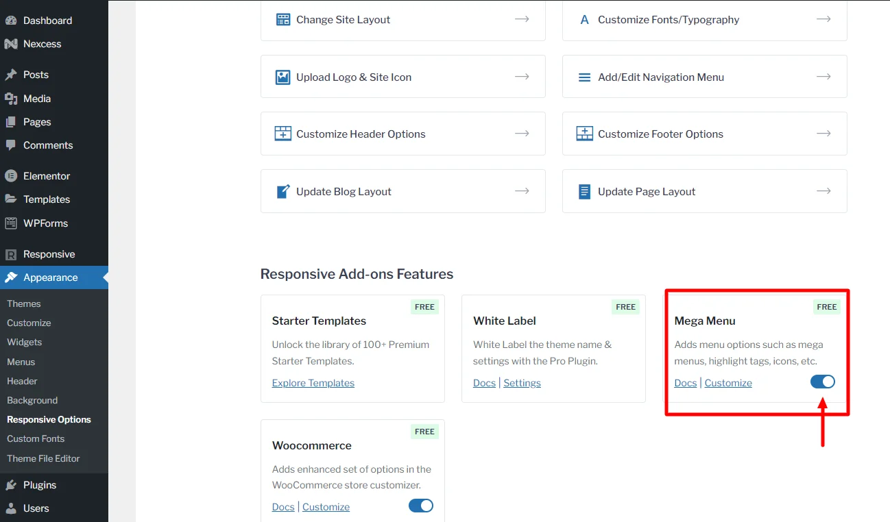Open Themes submenu item
Image resolution: width=890 pixels, height=522 pixels.
point(24,303)
